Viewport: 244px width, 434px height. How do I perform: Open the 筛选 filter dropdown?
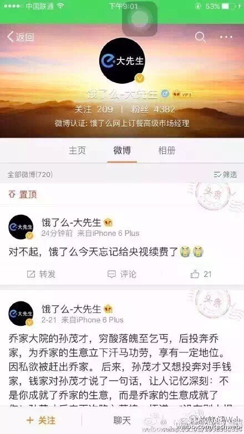[226, 174]
